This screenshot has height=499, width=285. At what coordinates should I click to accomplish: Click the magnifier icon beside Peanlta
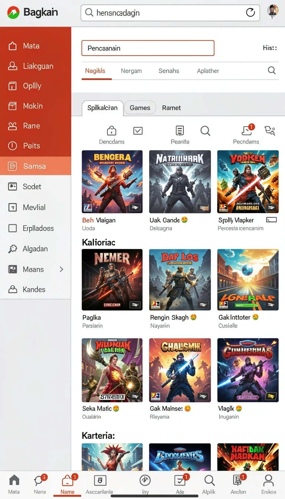pos(205,131)
